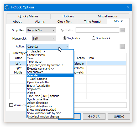Select Timer watch from the Action list
137x127 pixels.
(x=50, y=62)
